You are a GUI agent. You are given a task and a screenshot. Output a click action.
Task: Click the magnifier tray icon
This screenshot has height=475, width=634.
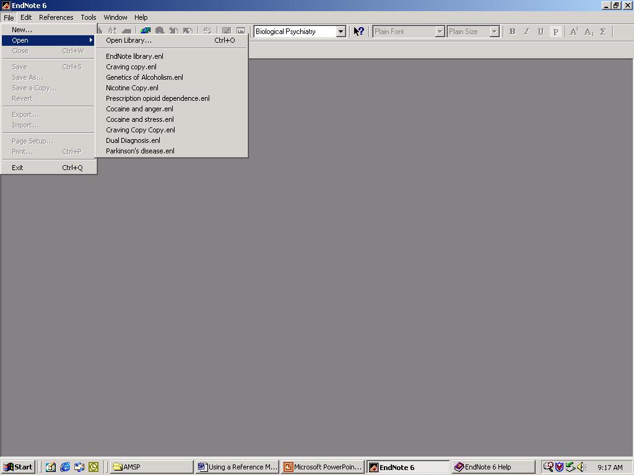click(549, 467)
